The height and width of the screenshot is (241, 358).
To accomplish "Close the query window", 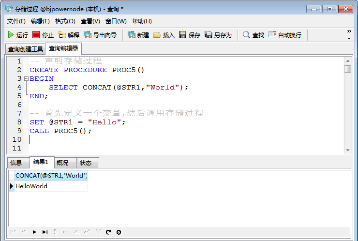I will [x=346, y=9].
